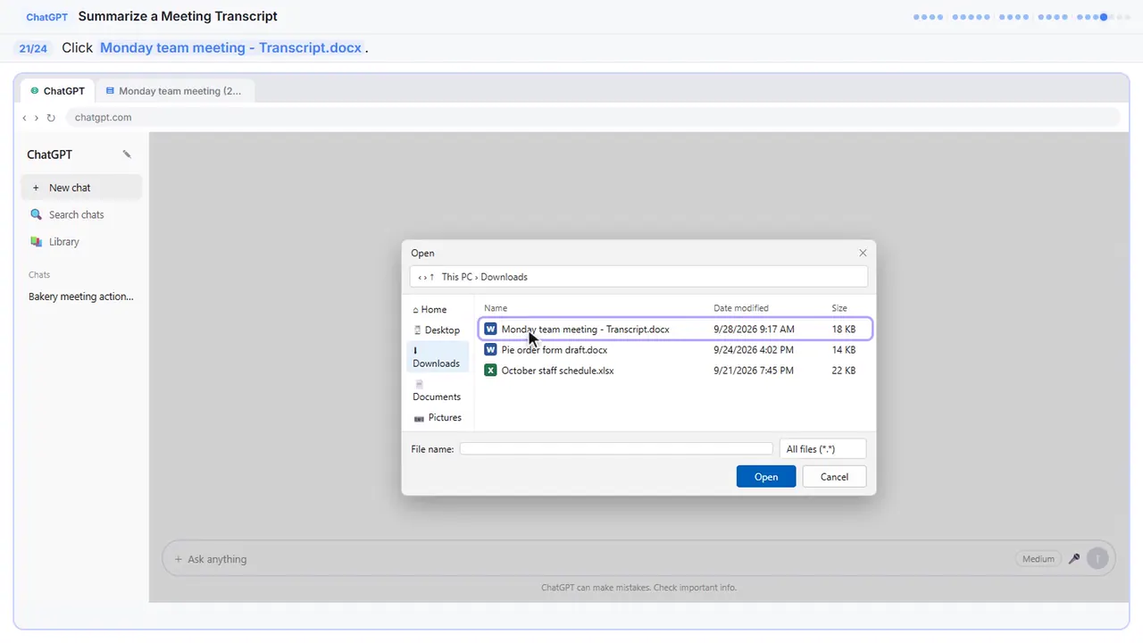Click the microphone icon in the prompt bar
The height and width of the screenshot is (643, 1143).
pos(1074,559)
